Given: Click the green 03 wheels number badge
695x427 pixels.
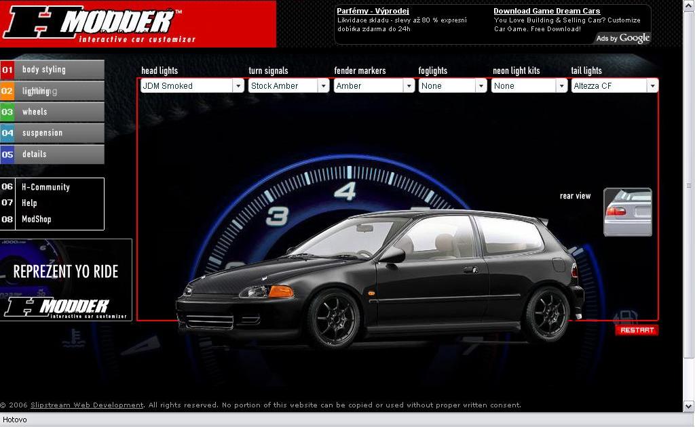Looking at the screenshot, I should point(7,112).
